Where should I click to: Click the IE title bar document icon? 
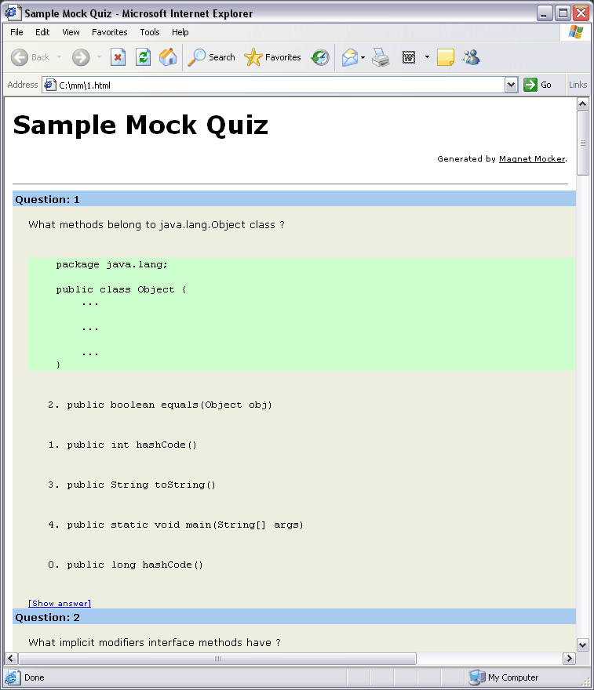click(13, 13)
